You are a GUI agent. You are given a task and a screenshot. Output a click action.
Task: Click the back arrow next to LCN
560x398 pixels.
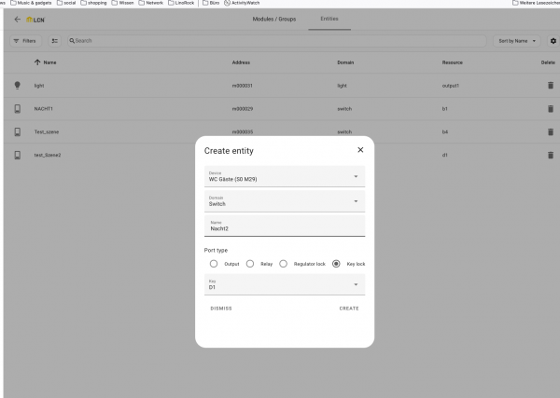[17, 20]
